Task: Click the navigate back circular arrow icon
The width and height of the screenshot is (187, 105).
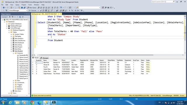Action: (4, 8)
